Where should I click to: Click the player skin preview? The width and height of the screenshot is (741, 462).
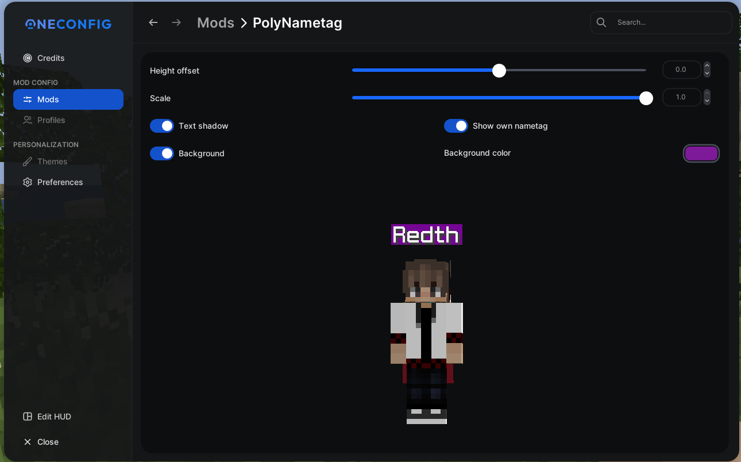coord(427,341)
